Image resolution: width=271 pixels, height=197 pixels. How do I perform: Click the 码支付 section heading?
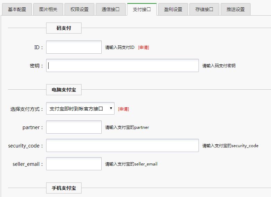pyautogui.click(x=64, y=28)
